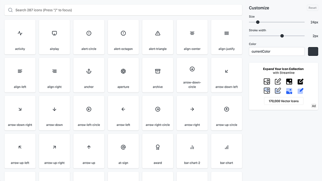Choose the align-justify icon
The image size is (322, 181).
click(227, 37)
